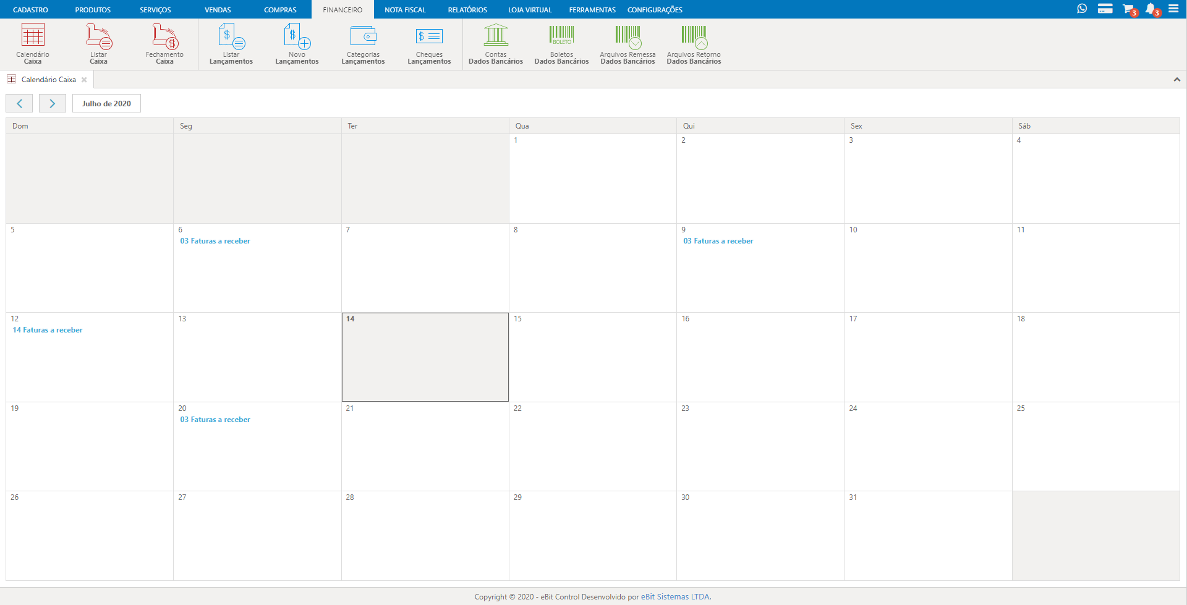The height and width of the screenshot is (605, 1187).
Task: Click the WhatsApp icon in header
Action: (1082, 9)
